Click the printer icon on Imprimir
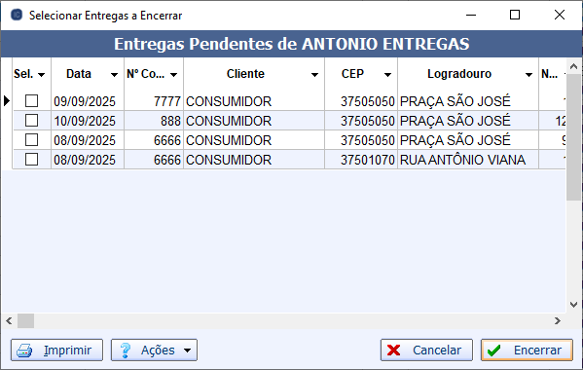 tap(25, 351)
